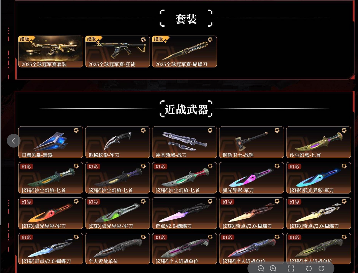
Task: Rotate image counterclockwise with the viewer toolbar icon
Action: click(x=309, y=268)
